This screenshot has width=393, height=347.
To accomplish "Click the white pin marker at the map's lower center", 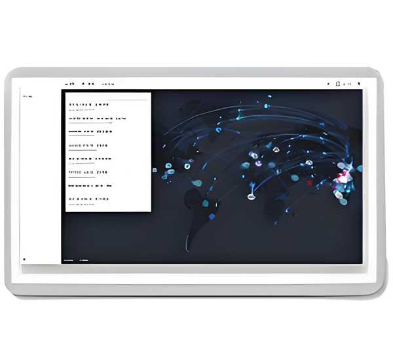I will click(251, 197).
